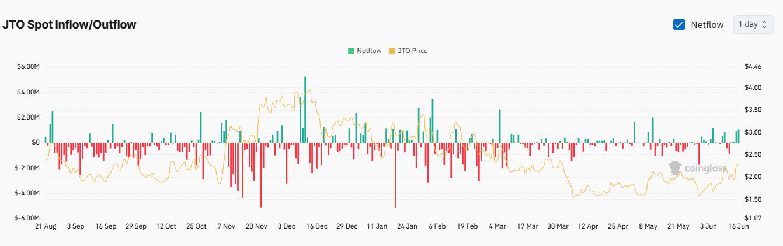Open the "1 day" interval dropdown
Screen dimensions: 783x246
[x=753, y=24]
